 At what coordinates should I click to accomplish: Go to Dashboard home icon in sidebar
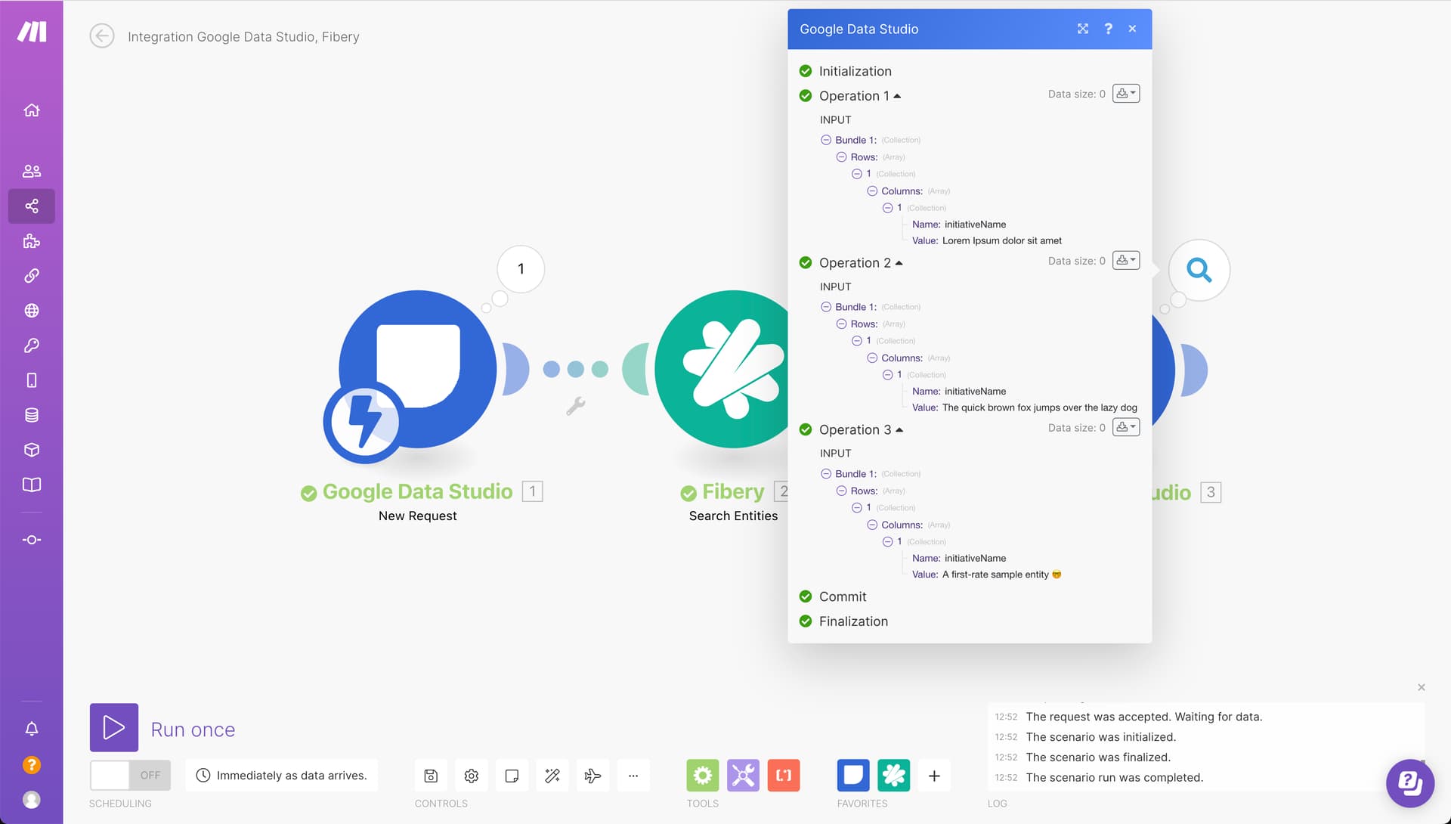point(32,110)
